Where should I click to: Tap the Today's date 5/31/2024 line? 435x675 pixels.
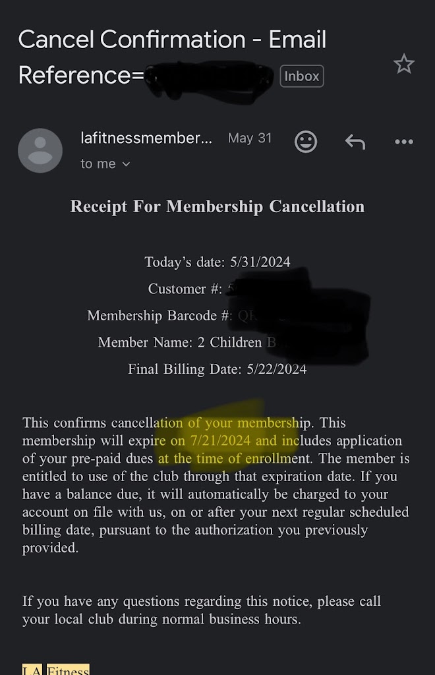coord(217,262)
